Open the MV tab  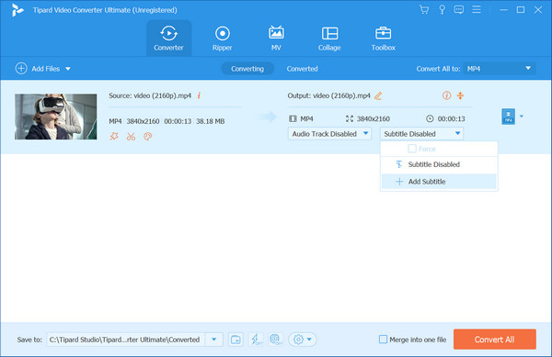pyautogui.click(x=276, y=39)
